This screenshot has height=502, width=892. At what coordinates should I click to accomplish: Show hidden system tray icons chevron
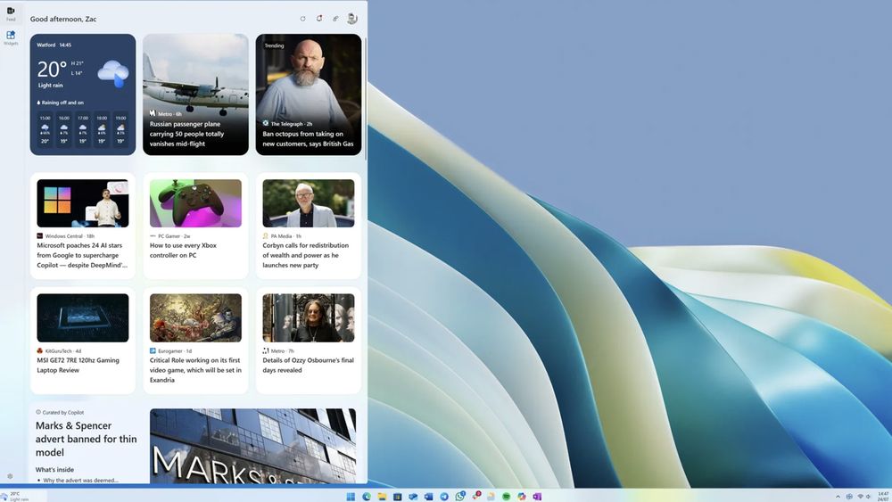[838, 497]
